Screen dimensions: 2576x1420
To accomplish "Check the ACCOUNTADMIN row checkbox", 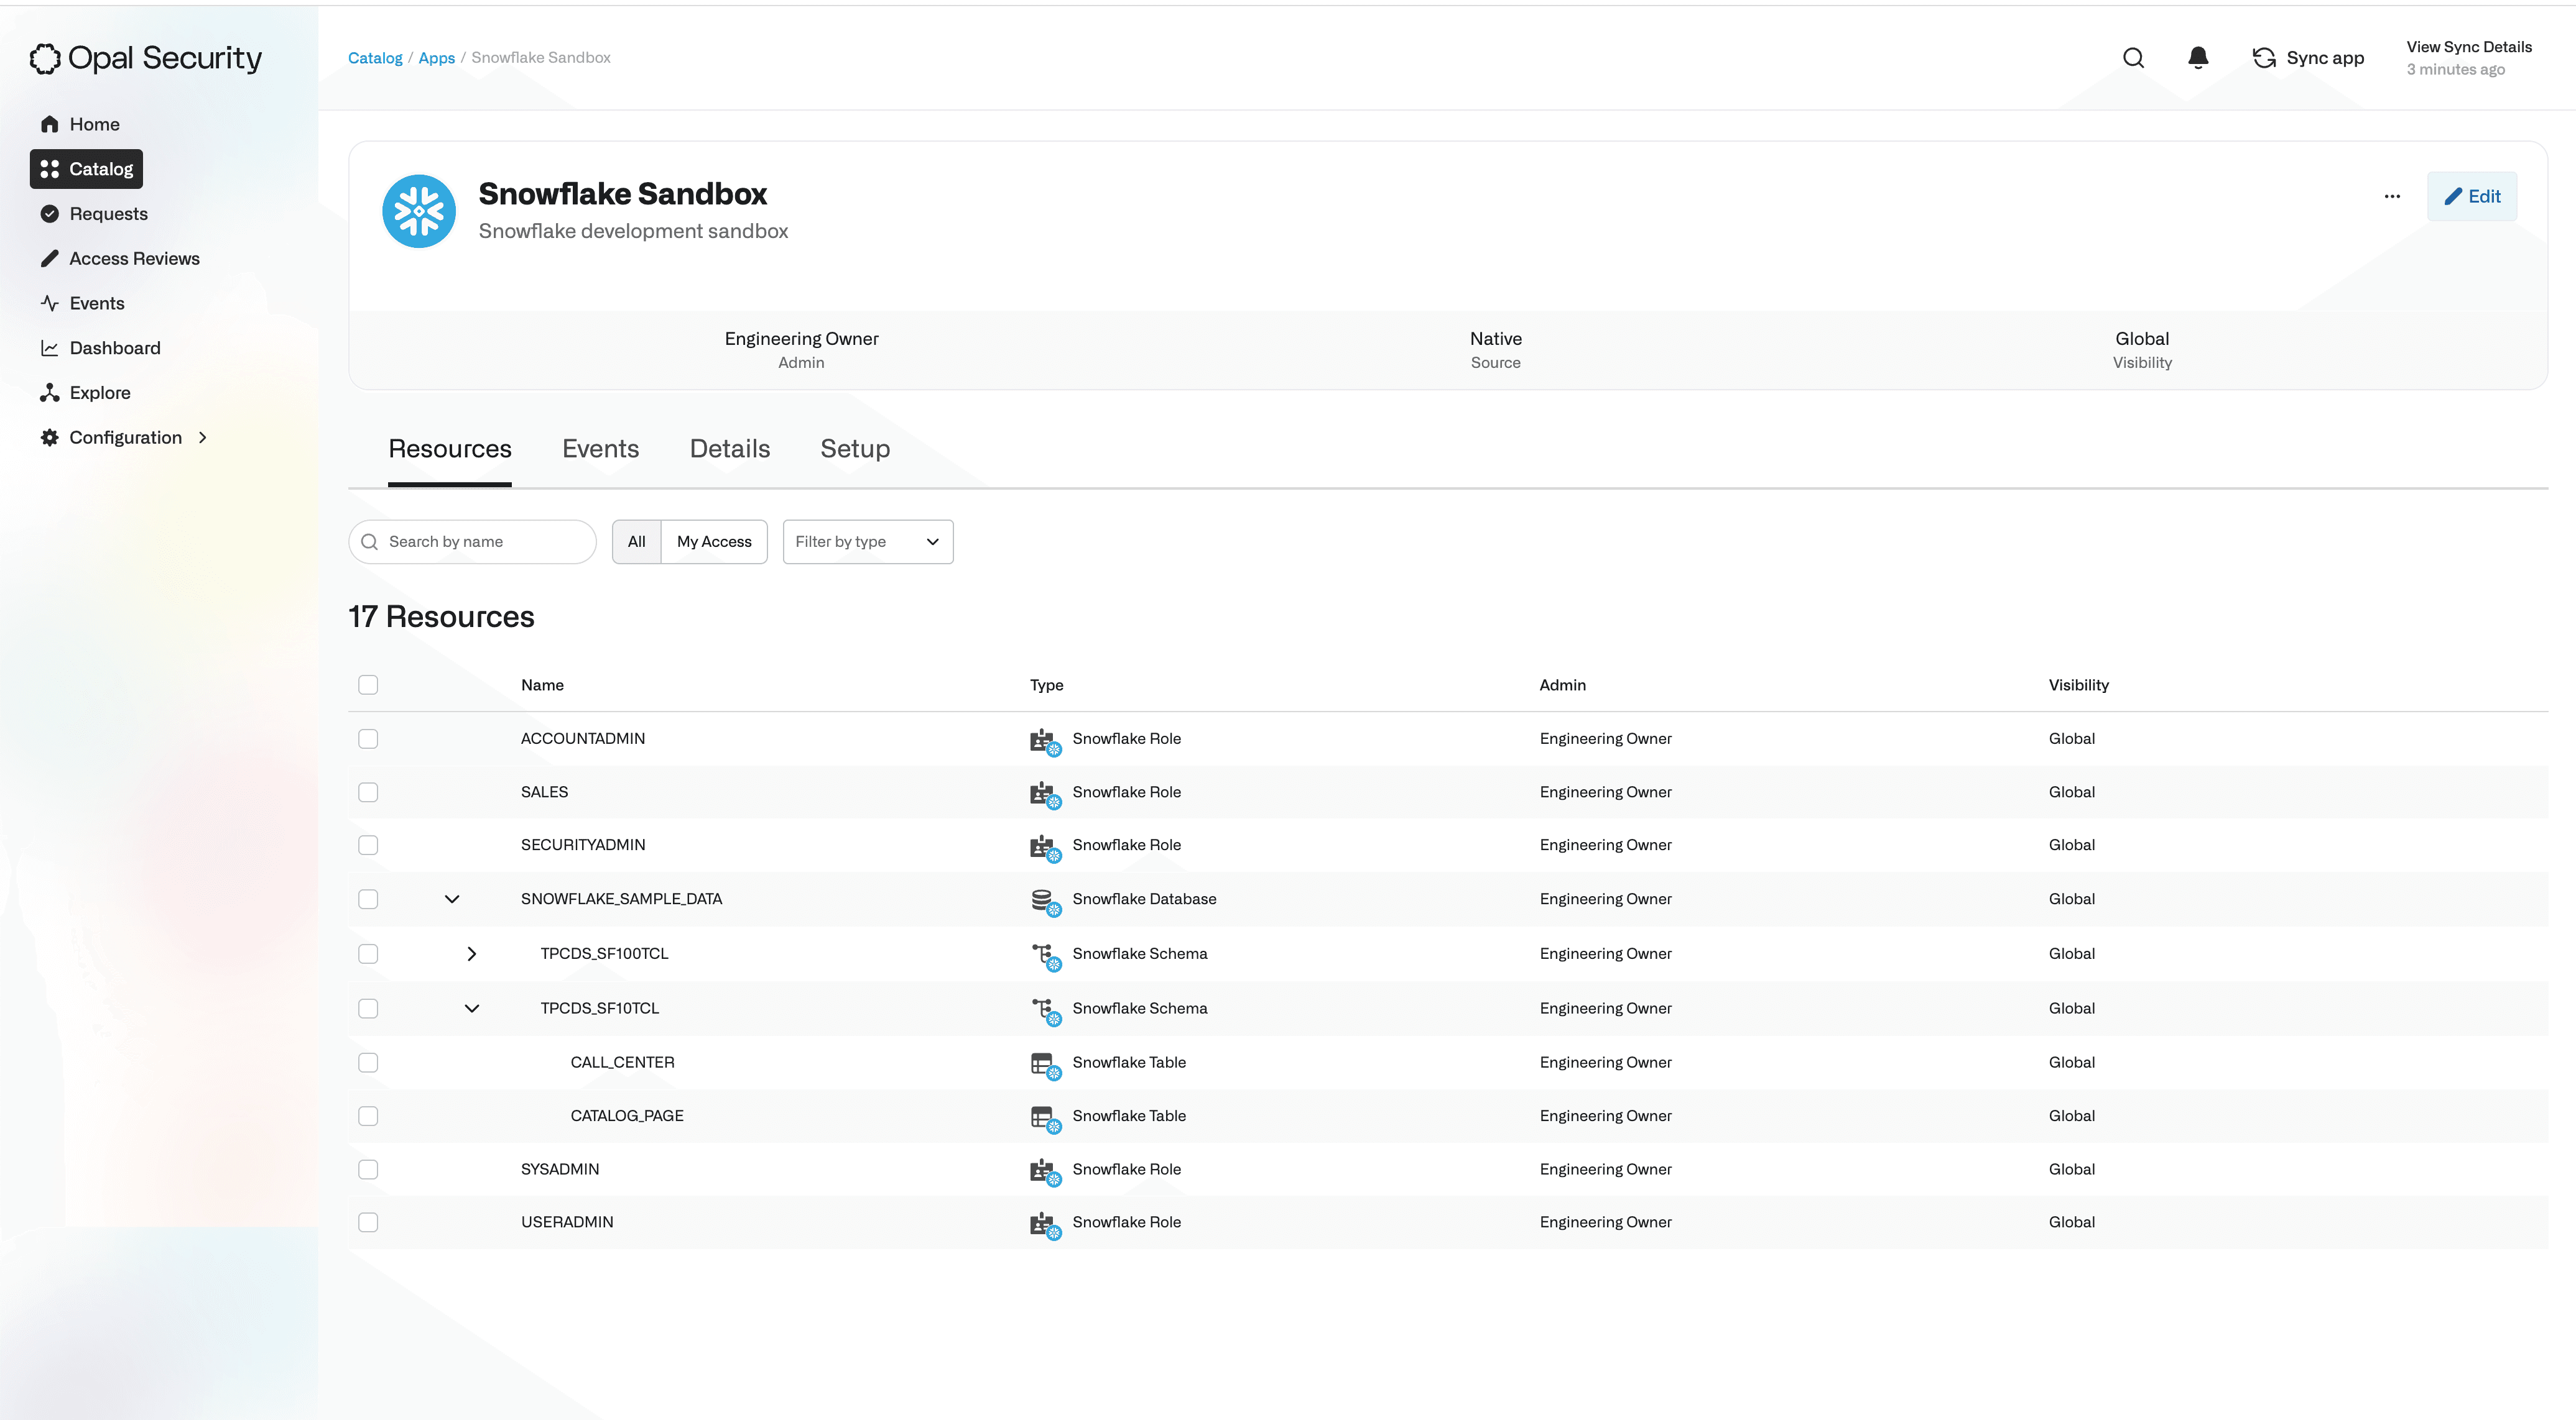I will click(368, 738).
